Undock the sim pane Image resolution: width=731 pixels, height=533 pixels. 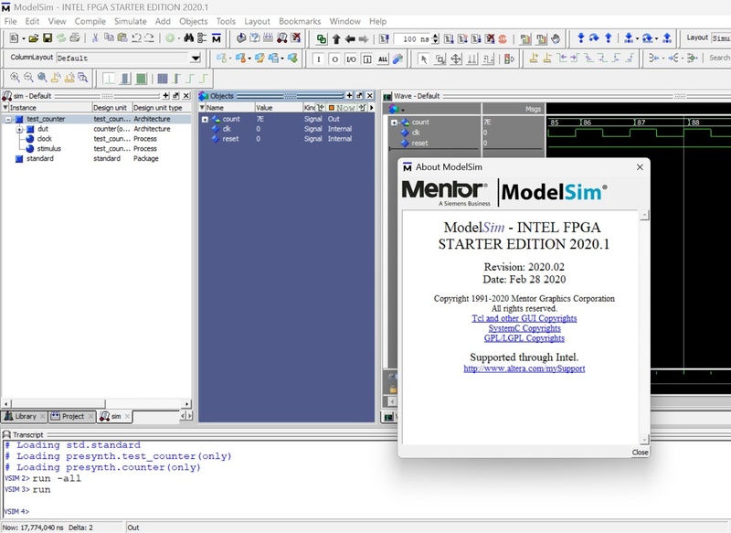coord(175,96)
